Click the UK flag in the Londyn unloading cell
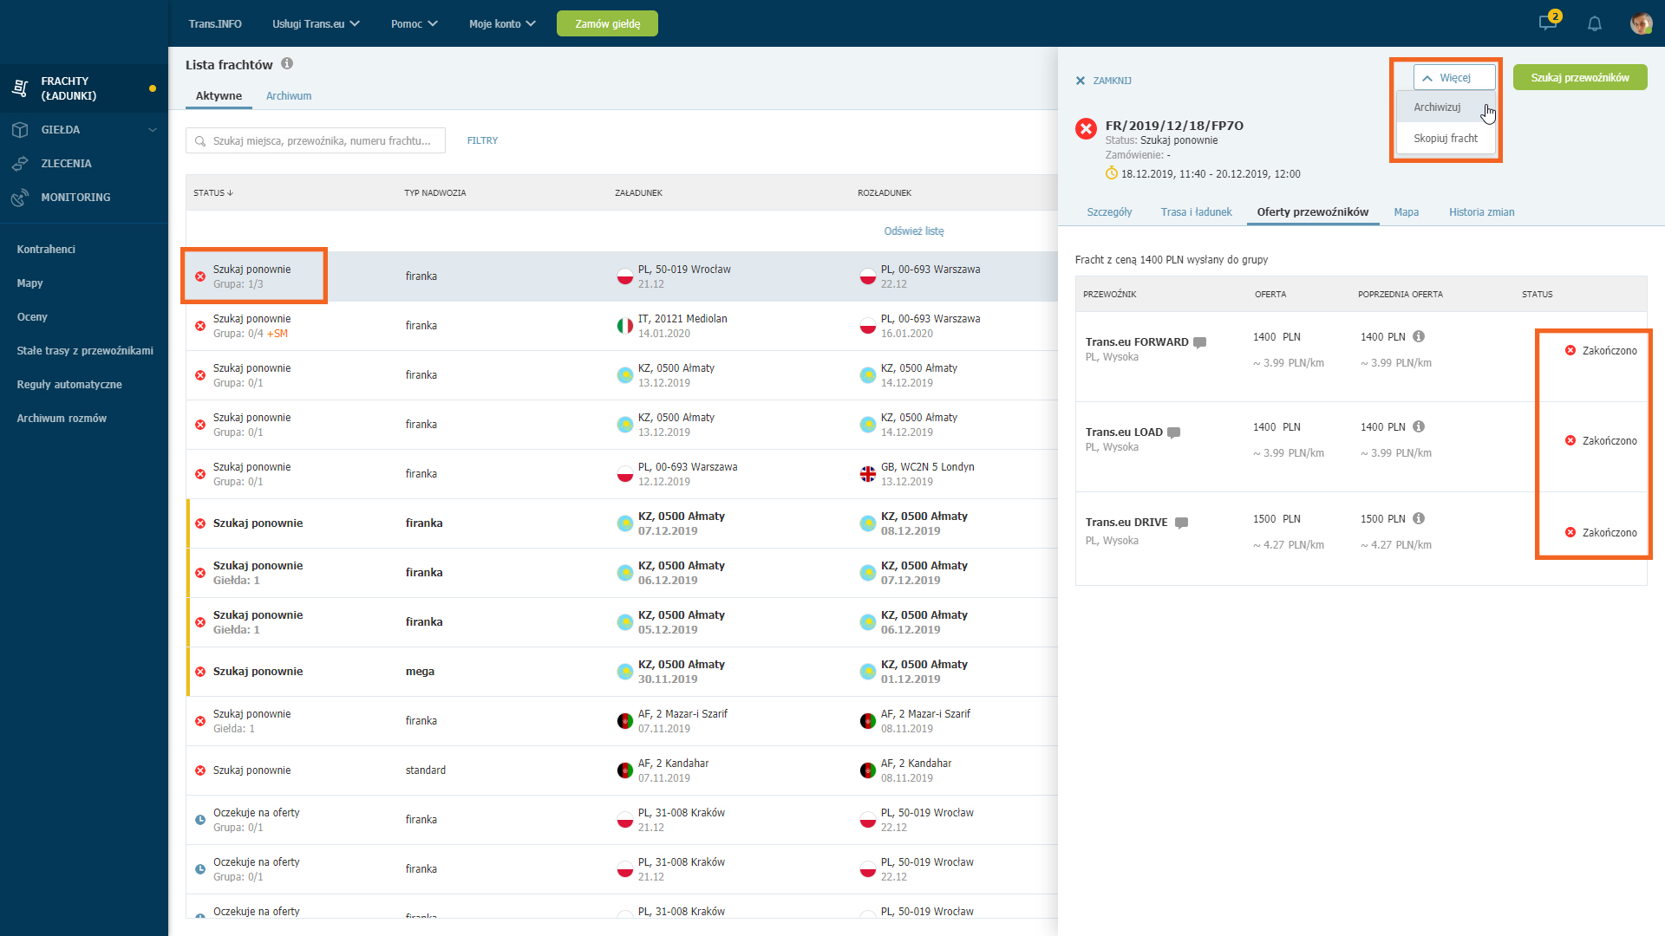 click(867, 474)
